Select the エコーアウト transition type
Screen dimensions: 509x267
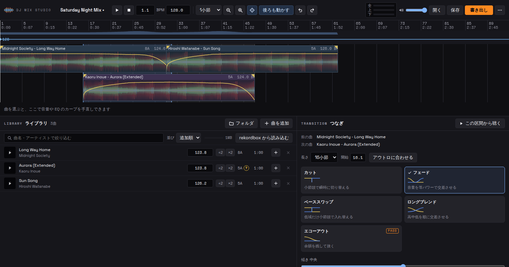tap(351, 239)
